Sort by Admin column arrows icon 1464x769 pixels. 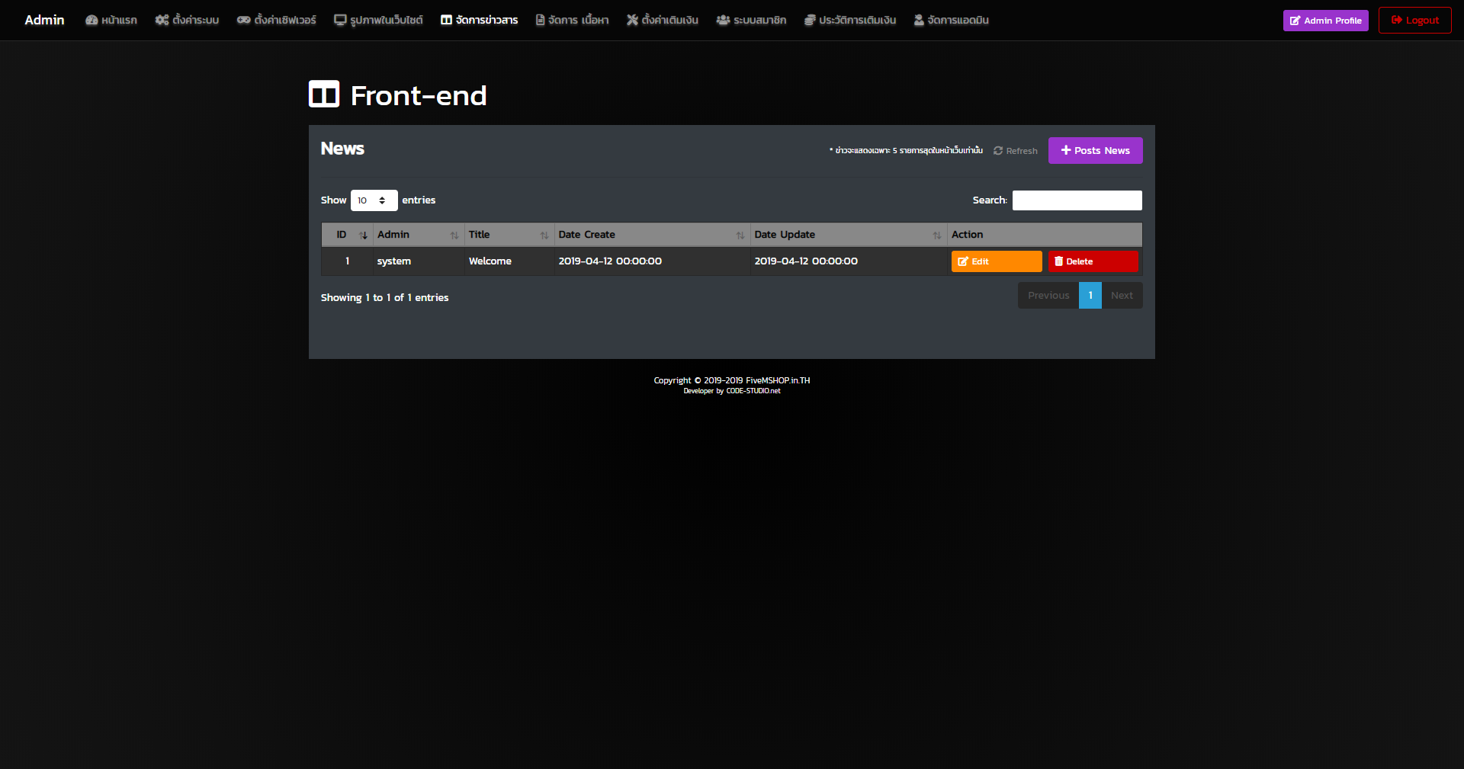[454, 236]
